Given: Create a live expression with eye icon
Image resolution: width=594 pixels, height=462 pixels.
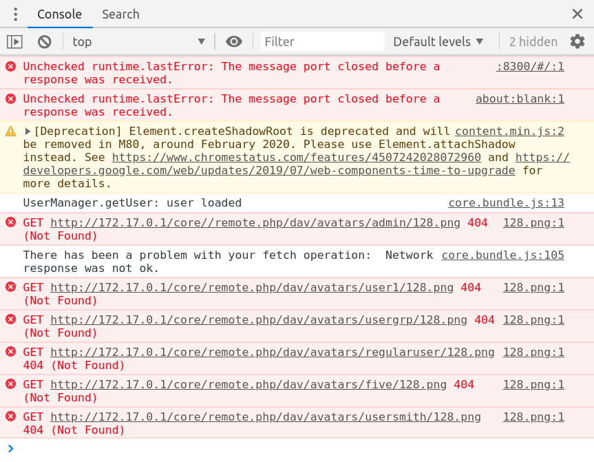Looking at the screenshot, I should [233, 41].
